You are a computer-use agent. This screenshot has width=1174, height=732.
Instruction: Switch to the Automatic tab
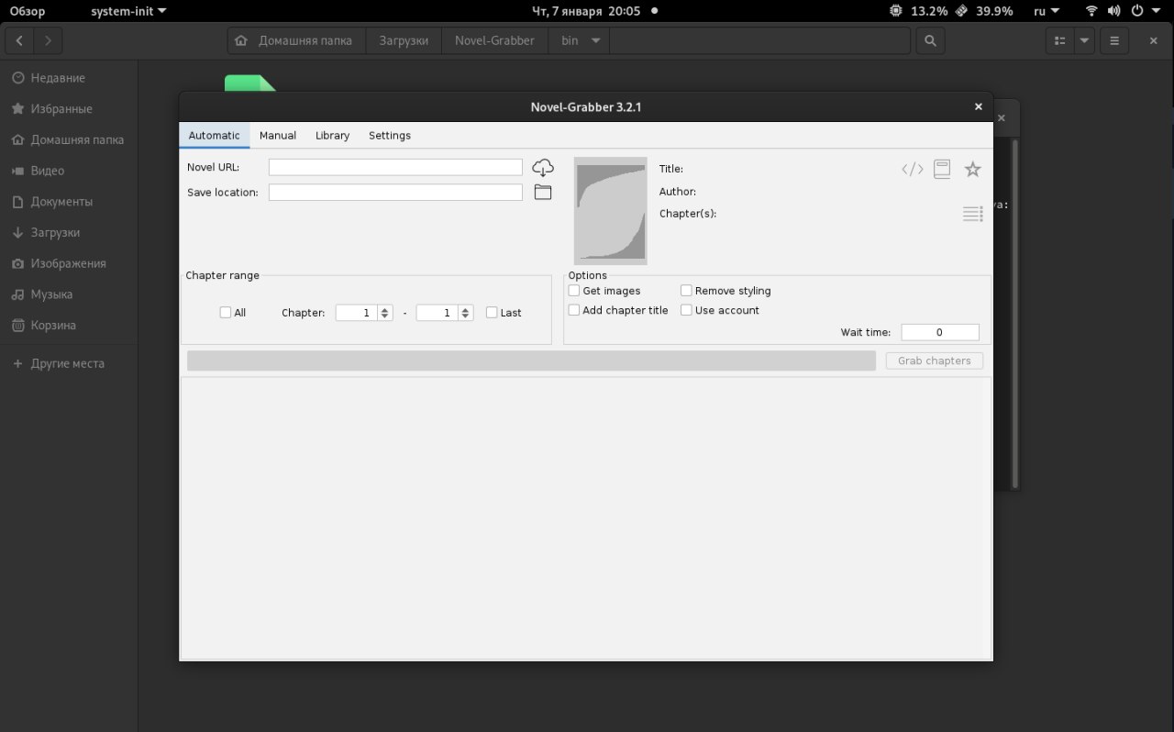[x=214, y=136]
